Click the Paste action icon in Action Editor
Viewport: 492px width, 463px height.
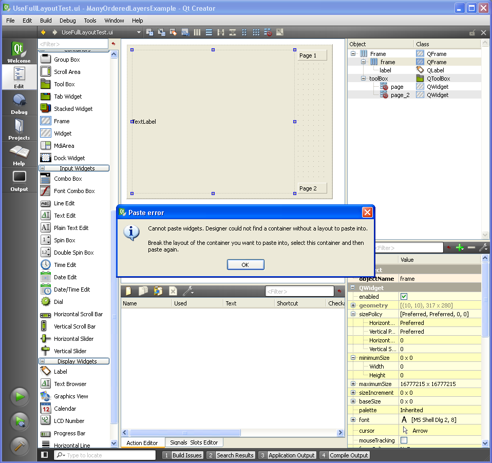[158, 291]
